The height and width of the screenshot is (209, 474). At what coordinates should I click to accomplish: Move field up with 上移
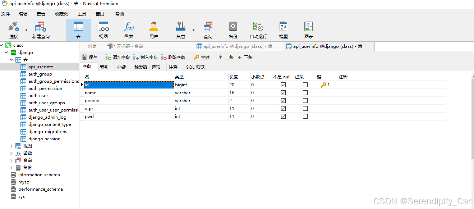(x=226, y=57)
